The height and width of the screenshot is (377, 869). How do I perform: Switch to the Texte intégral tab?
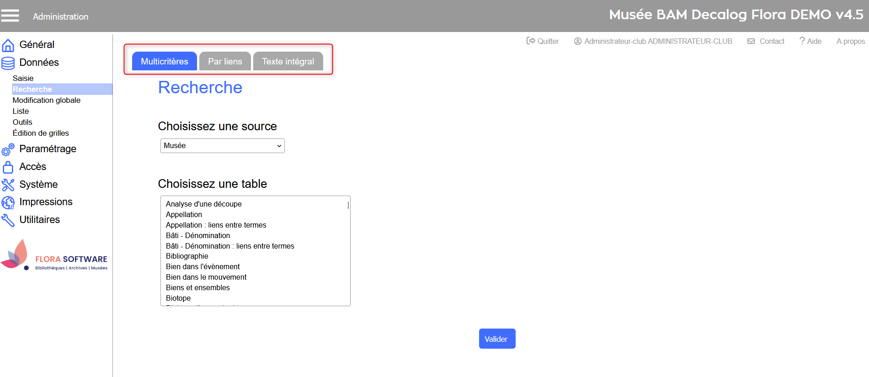pyautogui.click(x=288, y=61)
